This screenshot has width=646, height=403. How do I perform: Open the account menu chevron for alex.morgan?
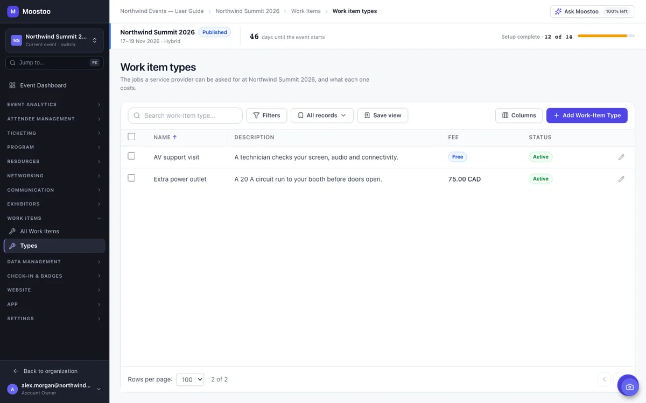click(99, 389)
